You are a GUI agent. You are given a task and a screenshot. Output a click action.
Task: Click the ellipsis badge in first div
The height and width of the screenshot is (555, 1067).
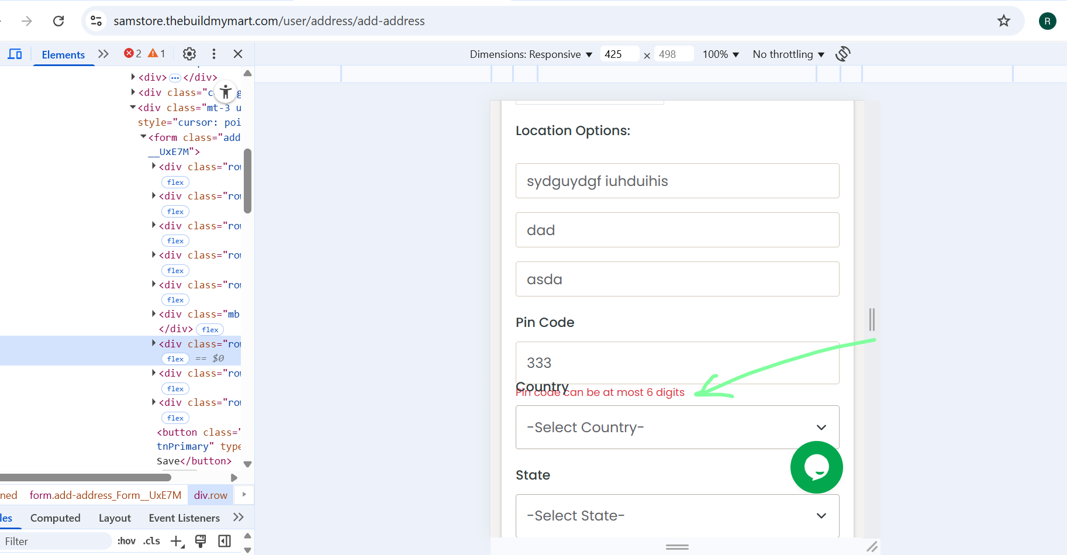[x=175, y=78]
